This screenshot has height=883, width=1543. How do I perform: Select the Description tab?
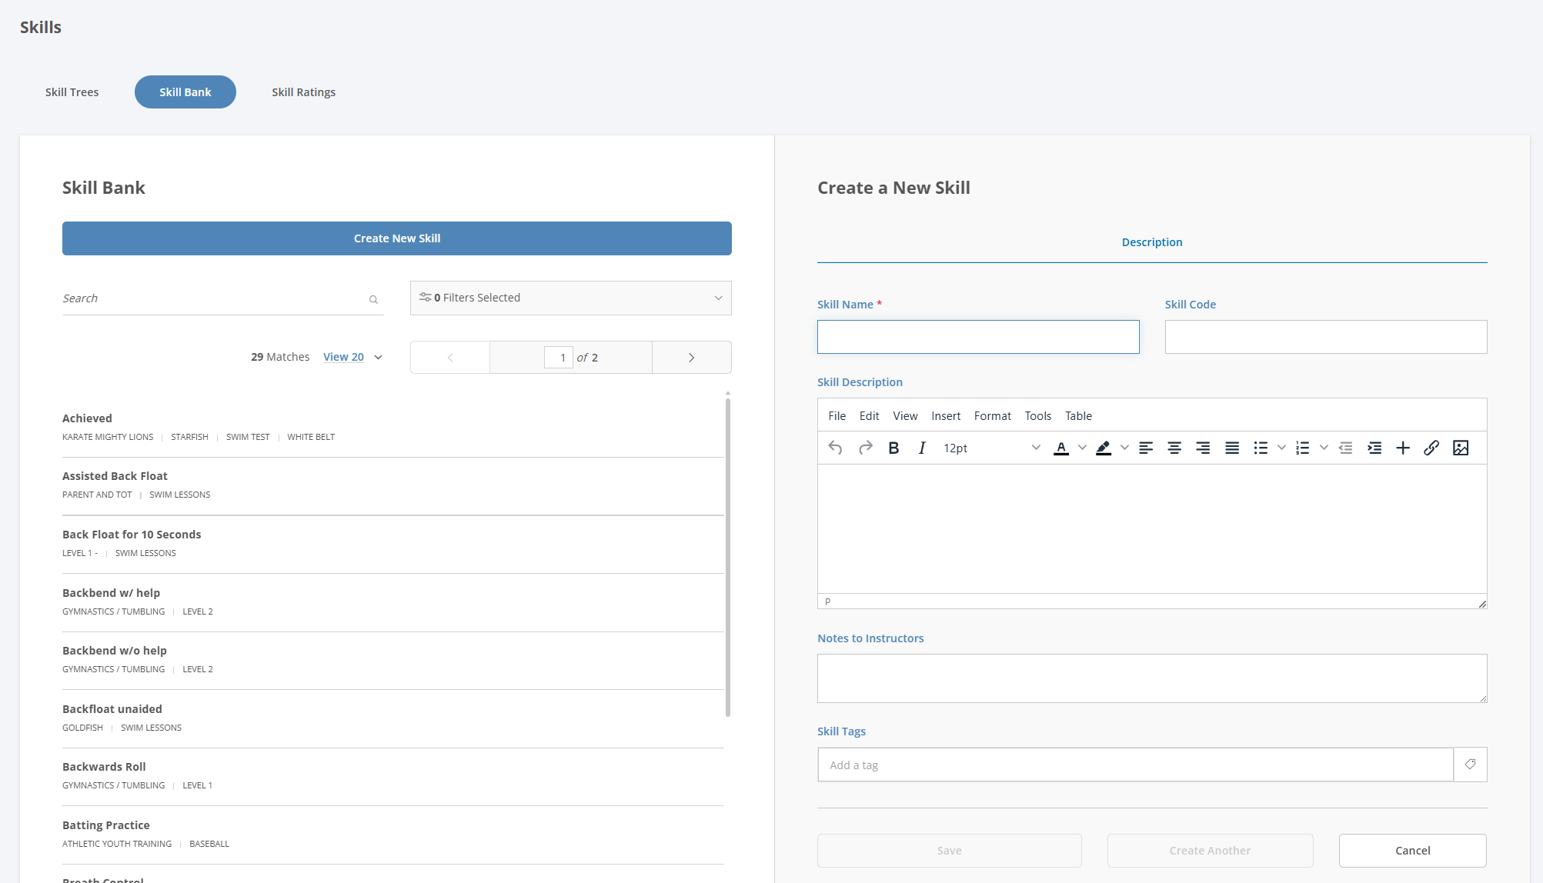point(1152,242)
